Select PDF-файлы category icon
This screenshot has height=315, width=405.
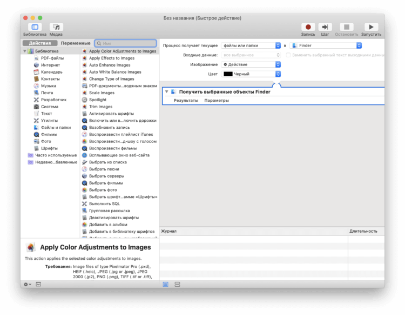click(36, 58)
